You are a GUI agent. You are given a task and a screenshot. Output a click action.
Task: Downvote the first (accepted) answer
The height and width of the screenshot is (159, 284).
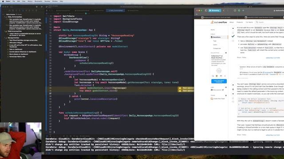click(233, 28)
